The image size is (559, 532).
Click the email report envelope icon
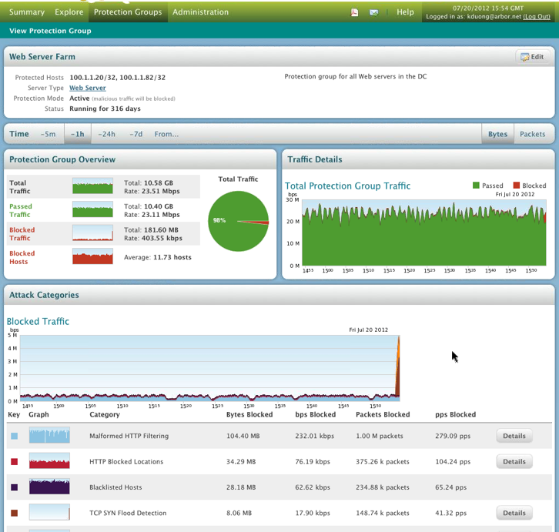[x=374, y=12]
